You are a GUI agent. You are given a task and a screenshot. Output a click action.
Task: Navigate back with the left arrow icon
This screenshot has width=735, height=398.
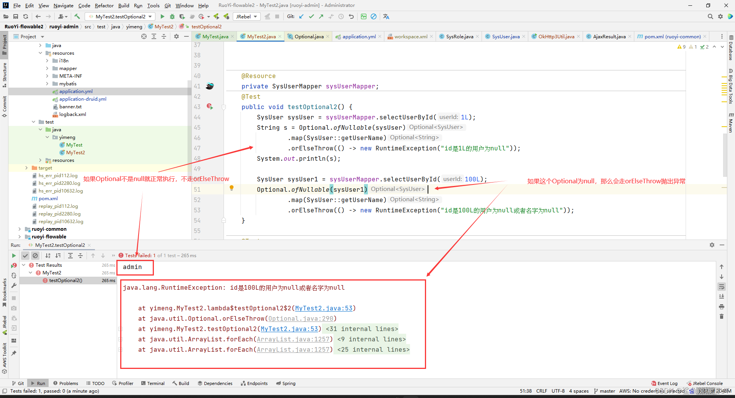(x=38, y=16)
